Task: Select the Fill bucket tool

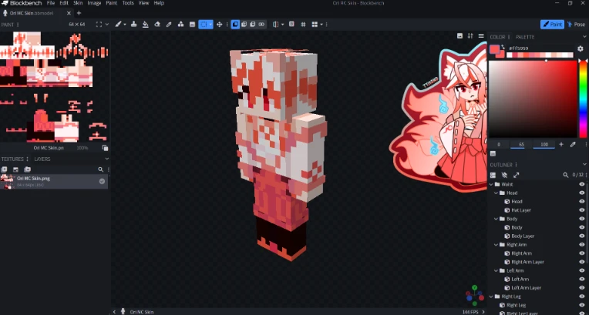Action: coord(146,25)
